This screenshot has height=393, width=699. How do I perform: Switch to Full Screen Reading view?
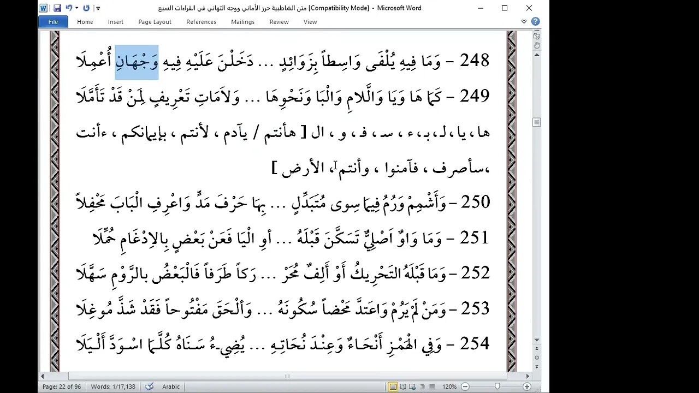402,386
